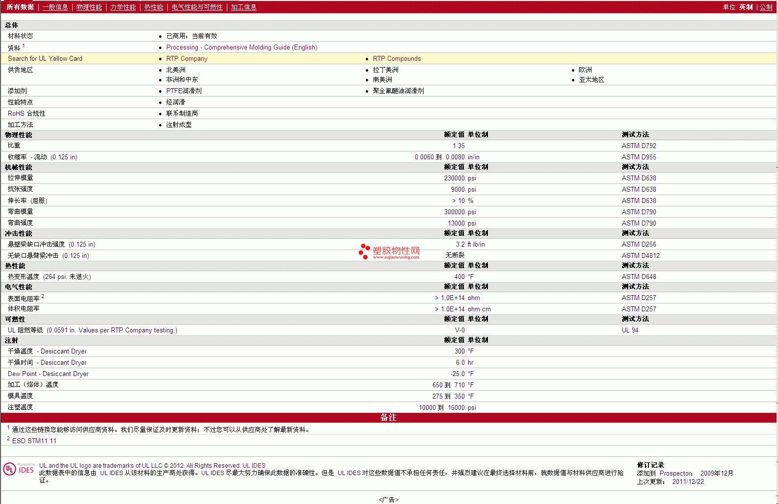Click the RTP Company yellow card link
The height and width of the screenshot is (504, 778).
187,58
